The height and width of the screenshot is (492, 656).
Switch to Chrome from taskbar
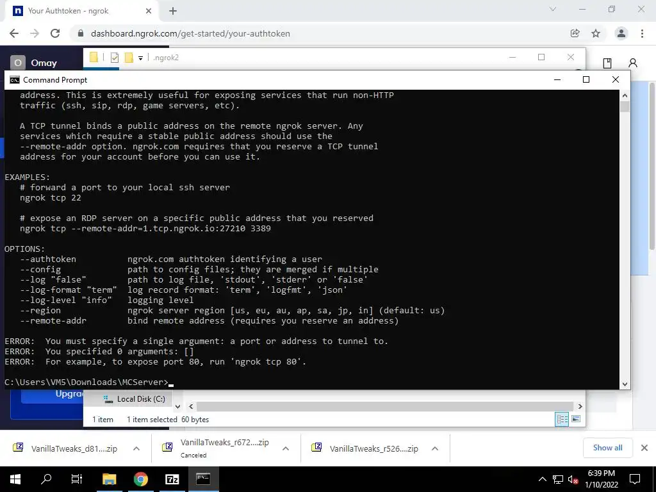coord(141,479)
